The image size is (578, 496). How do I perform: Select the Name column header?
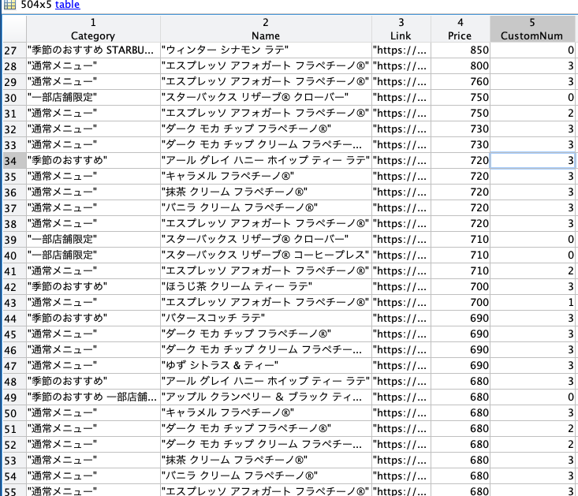coord(266,29)
